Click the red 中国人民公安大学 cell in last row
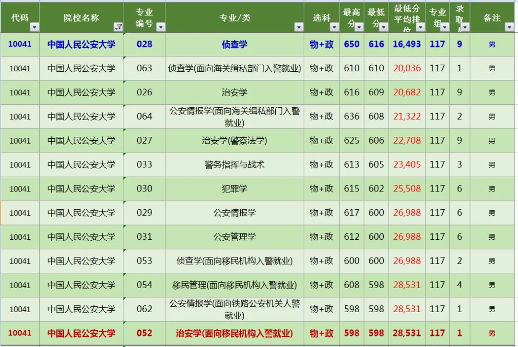Screen dimensions: 518x347 (x=81, y=333)
